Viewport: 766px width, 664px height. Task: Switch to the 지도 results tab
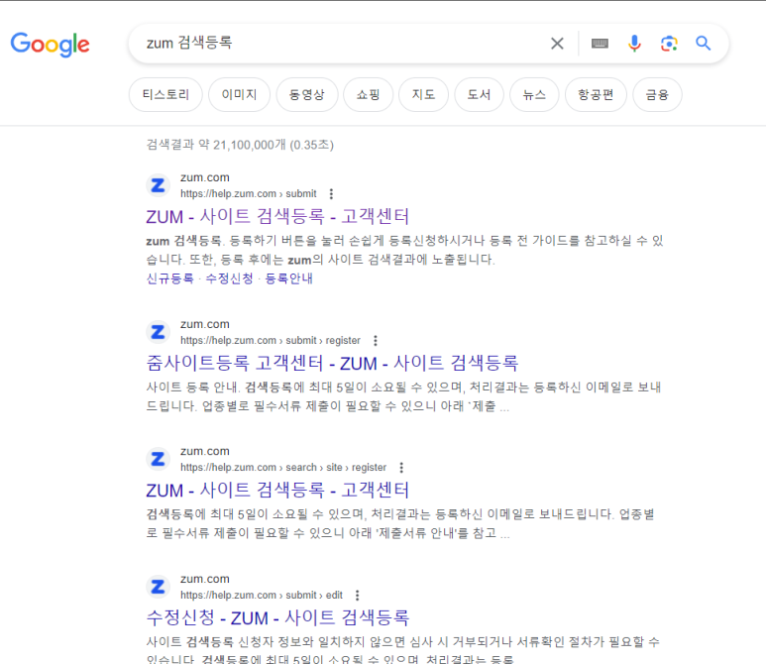pyautogui.click(x=423, y=95)
